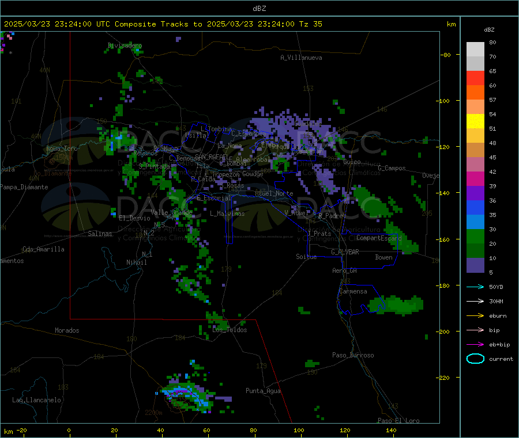
Task: Click the 'Tz 35' label in header
Action: click(x=310, y=24)
